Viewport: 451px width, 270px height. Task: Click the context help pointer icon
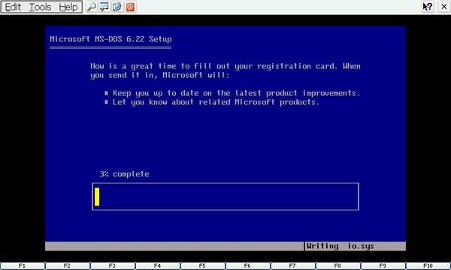[x=428, y=7]
